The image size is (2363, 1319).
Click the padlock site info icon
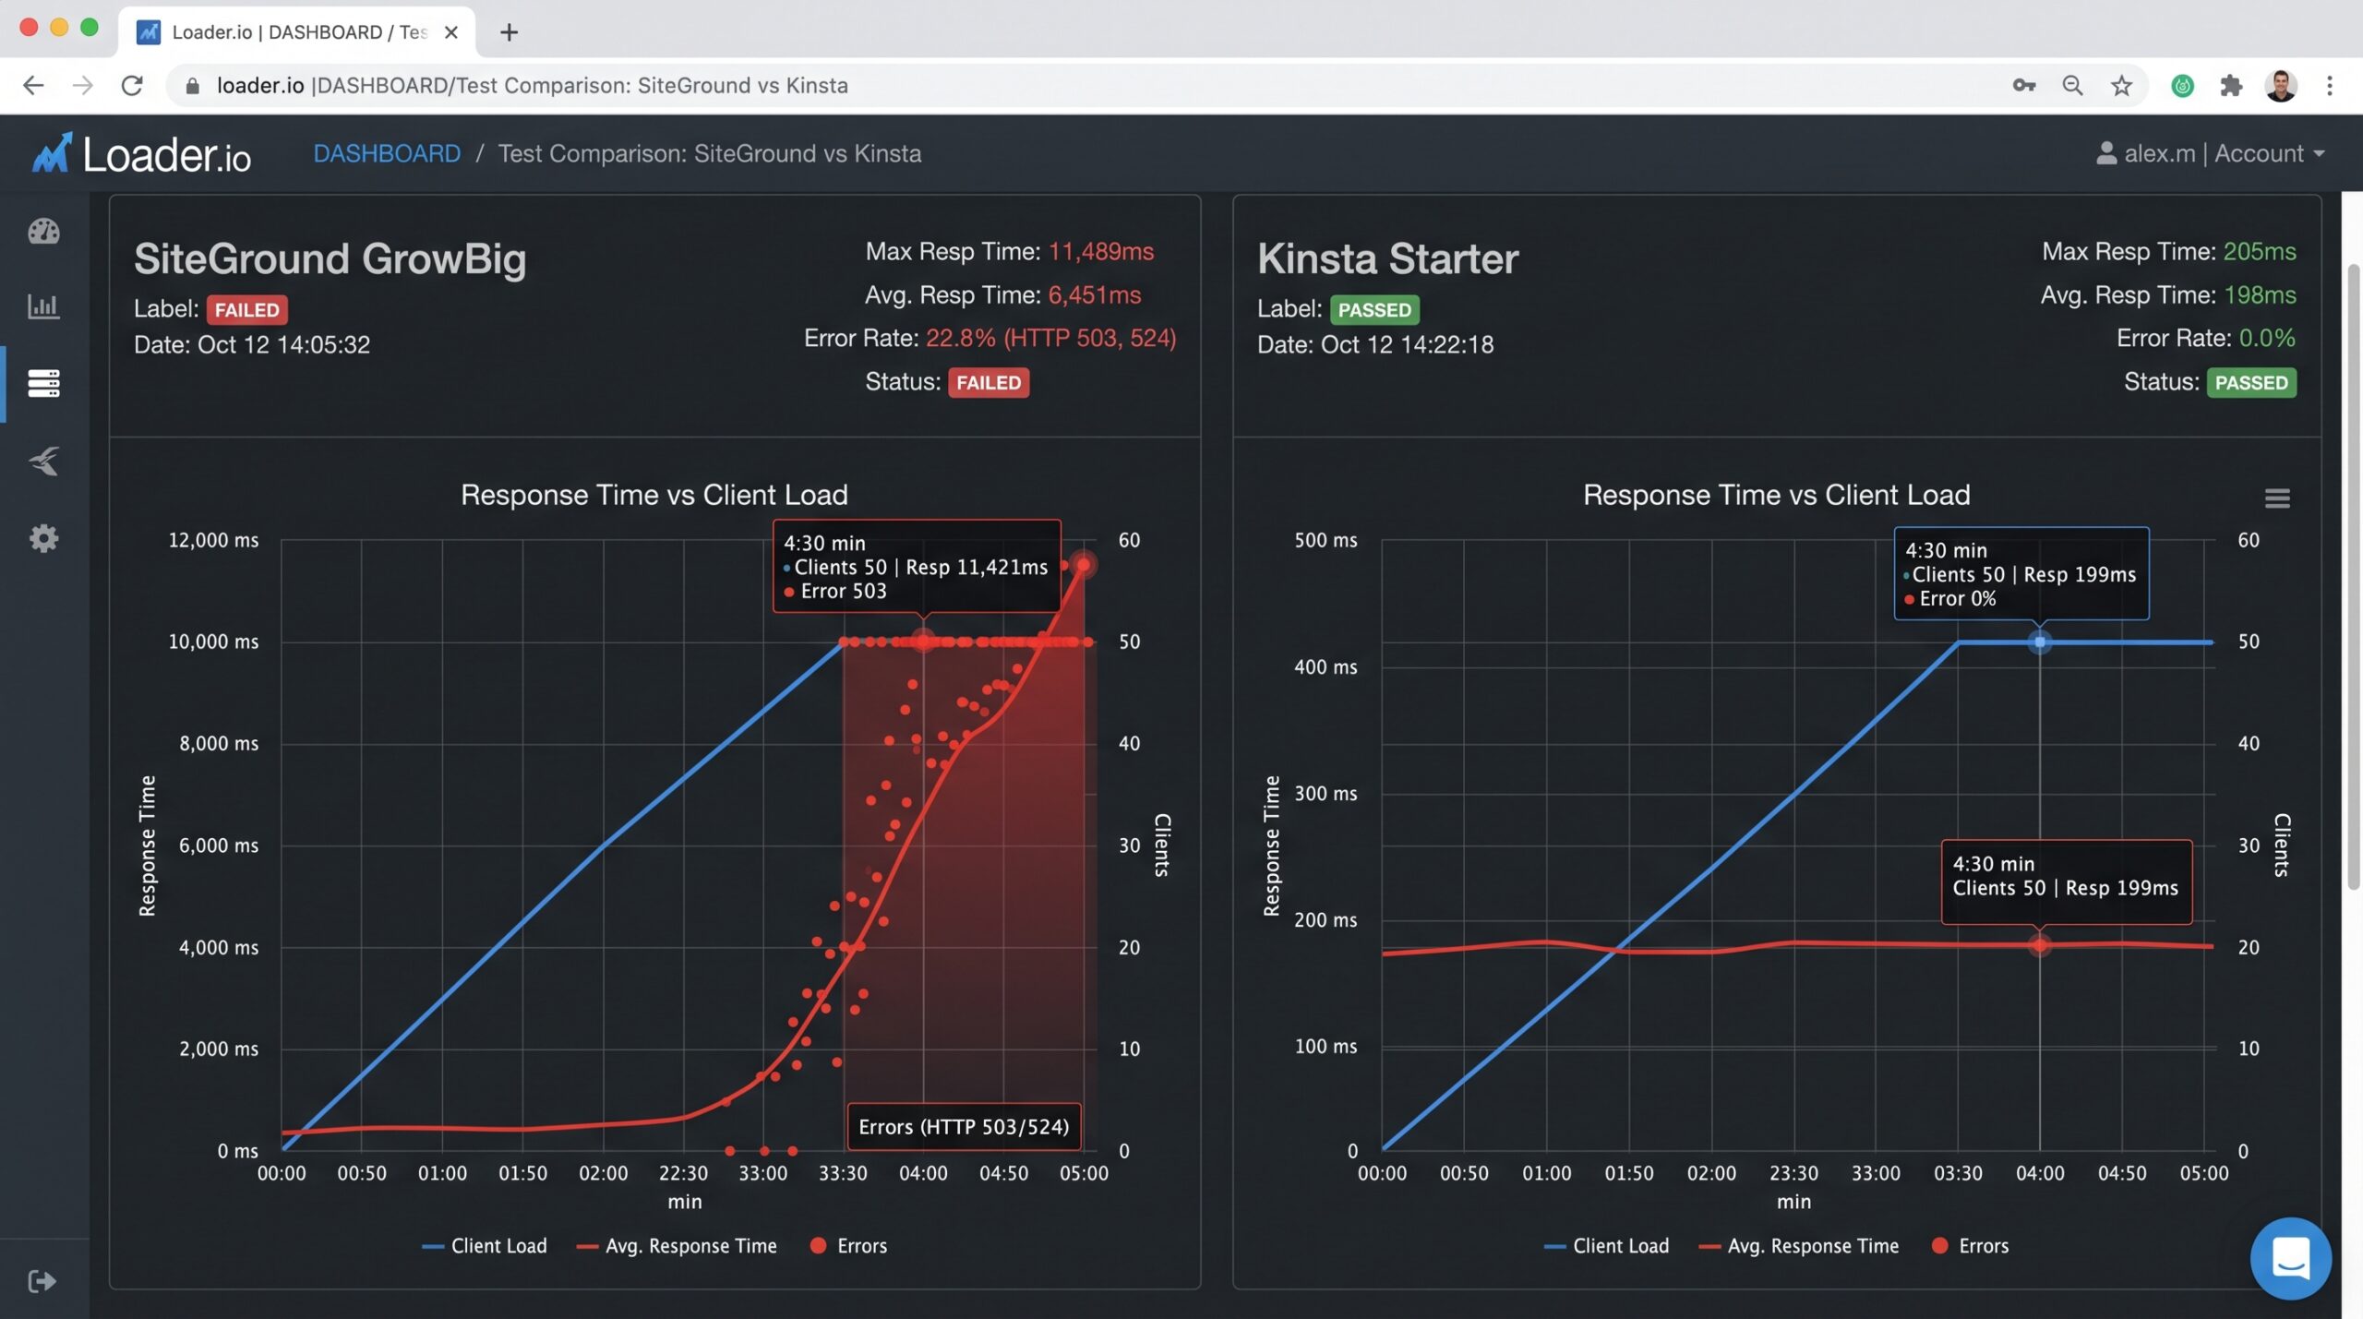(192, 86)
